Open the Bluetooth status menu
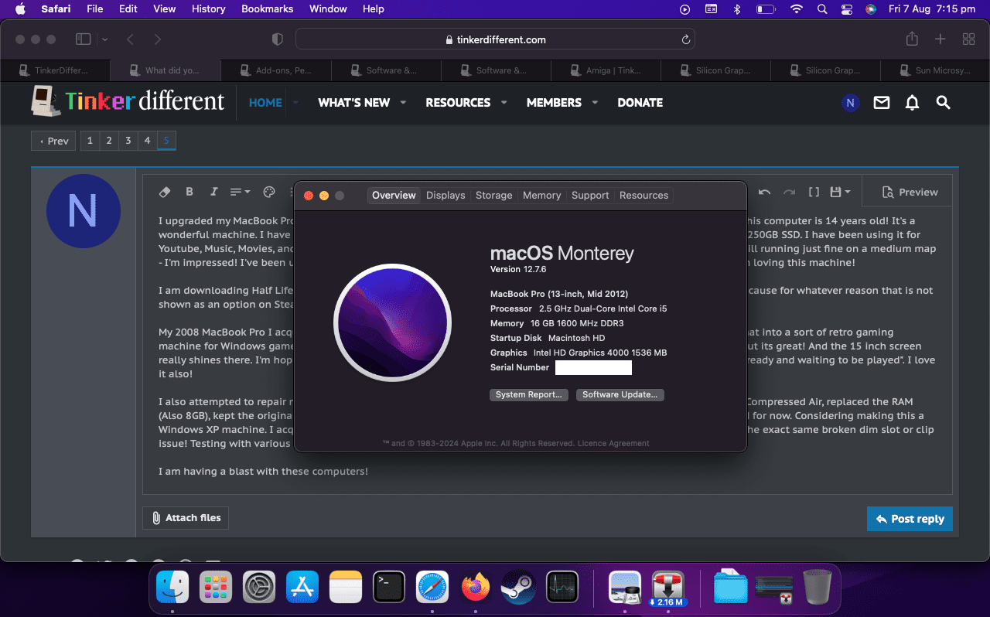Screen dimensions: 990x617 point(737,9)
